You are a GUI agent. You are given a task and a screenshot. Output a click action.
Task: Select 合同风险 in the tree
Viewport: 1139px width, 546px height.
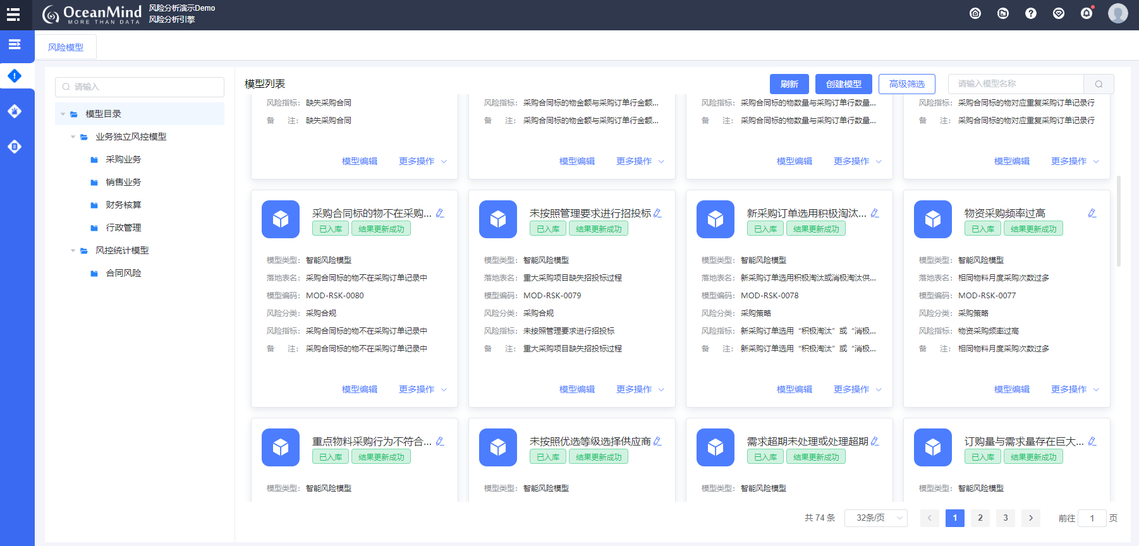(123, 274)
